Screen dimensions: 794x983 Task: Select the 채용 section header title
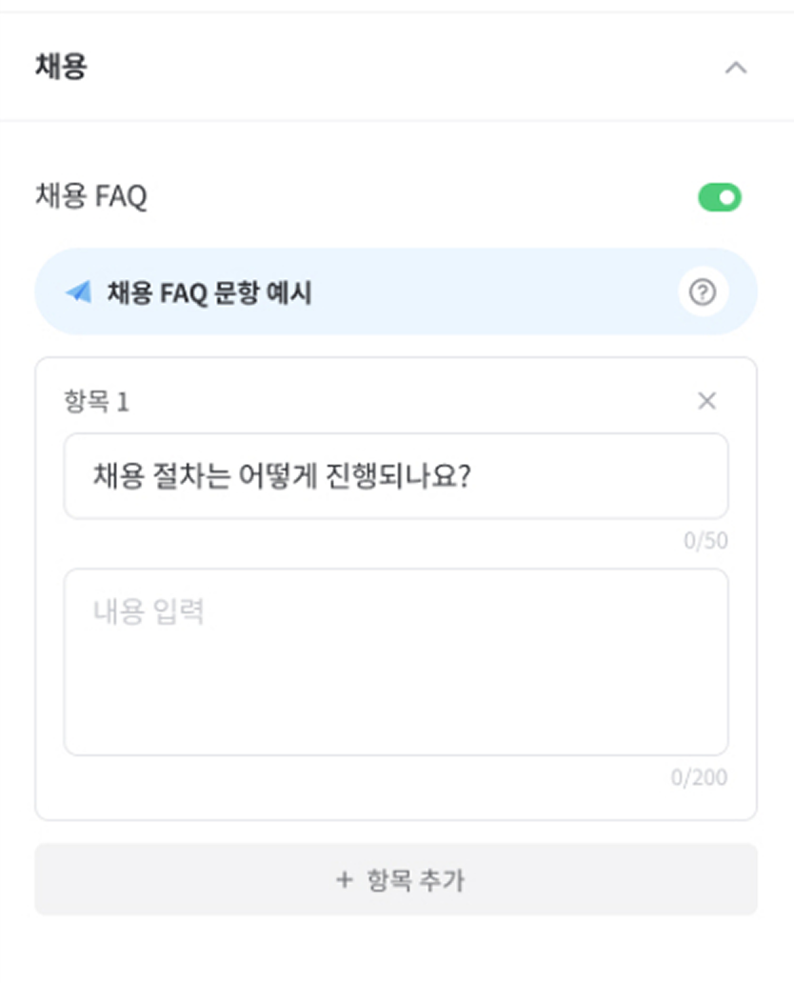(61, 66)
